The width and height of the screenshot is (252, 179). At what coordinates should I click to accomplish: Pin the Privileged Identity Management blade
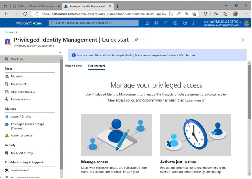(x=136, y=40)
